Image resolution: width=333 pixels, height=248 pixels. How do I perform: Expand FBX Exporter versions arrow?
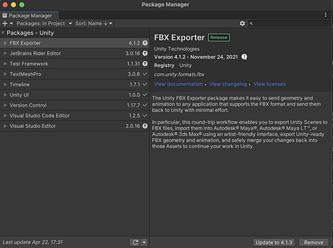click(x=5, y=43)
